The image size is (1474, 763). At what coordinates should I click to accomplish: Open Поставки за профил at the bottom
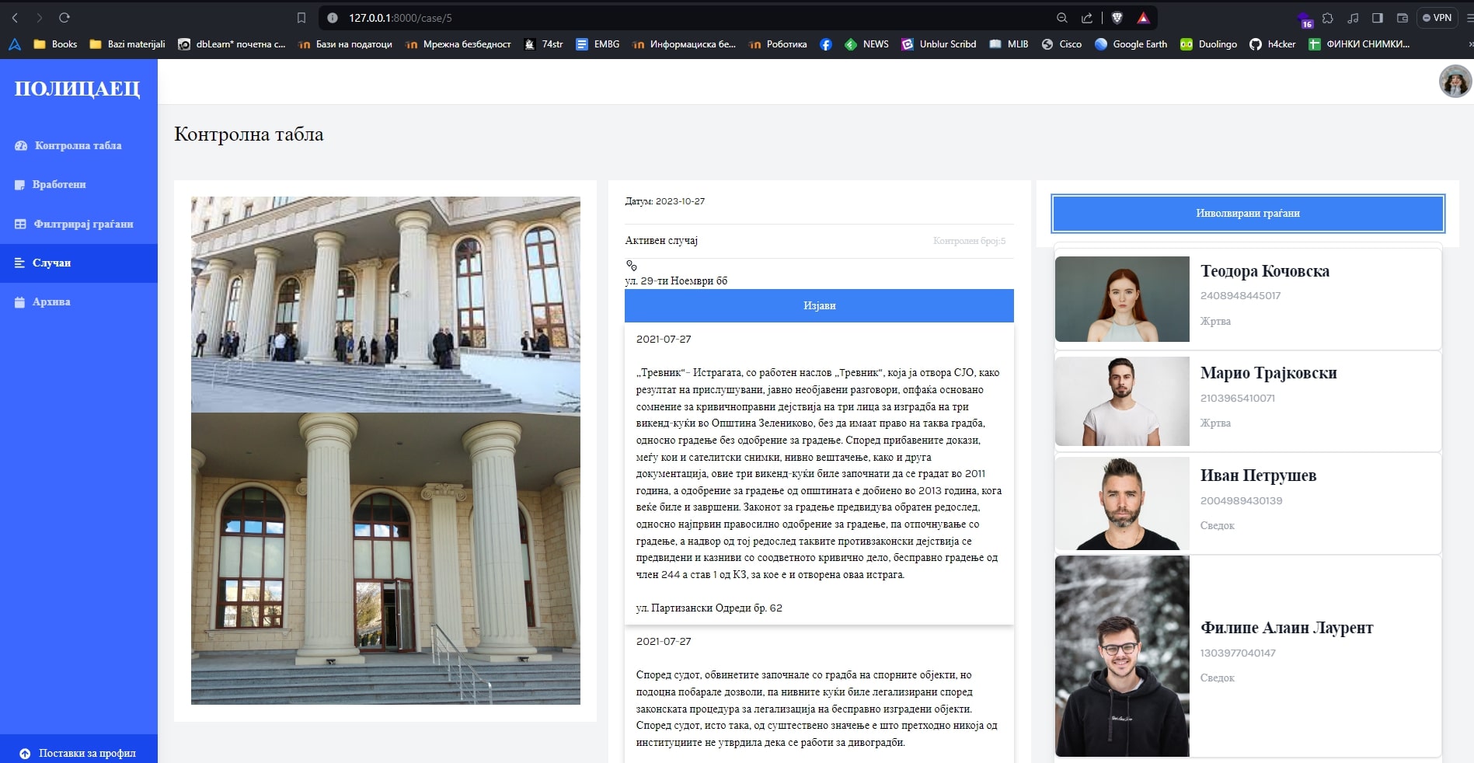point(86,753)
